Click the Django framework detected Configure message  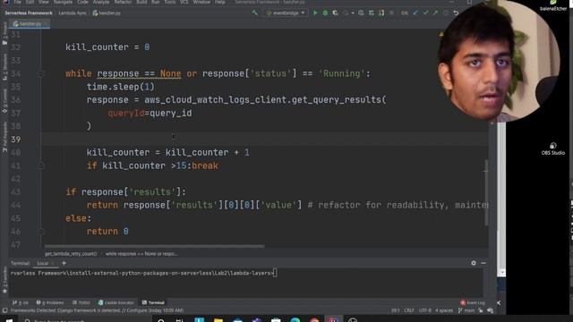click(97, 310)
